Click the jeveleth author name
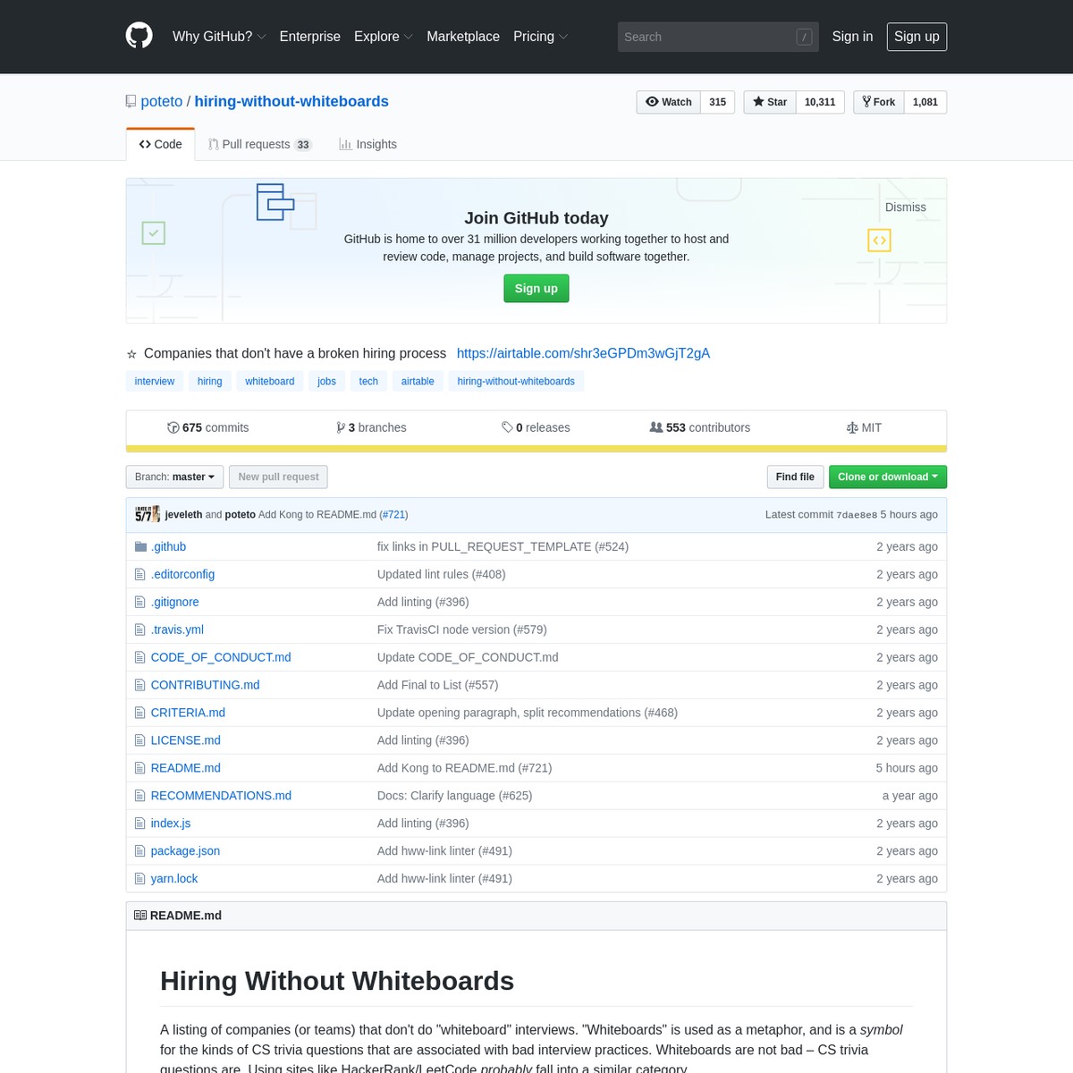Screen dimensions: 1073x1073 pyautogui.click(x=183, y=514)
